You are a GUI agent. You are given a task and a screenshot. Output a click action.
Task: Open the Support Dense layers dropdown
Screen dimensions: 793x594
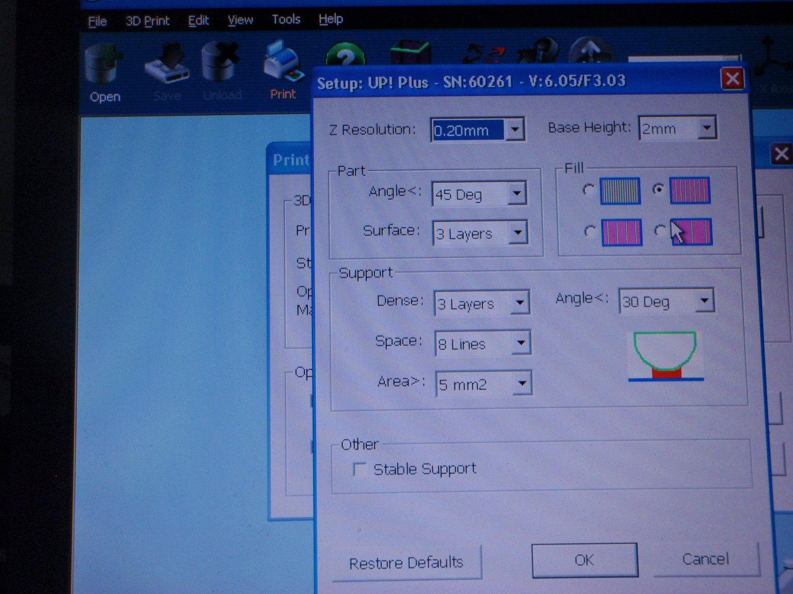pos(520,303)
